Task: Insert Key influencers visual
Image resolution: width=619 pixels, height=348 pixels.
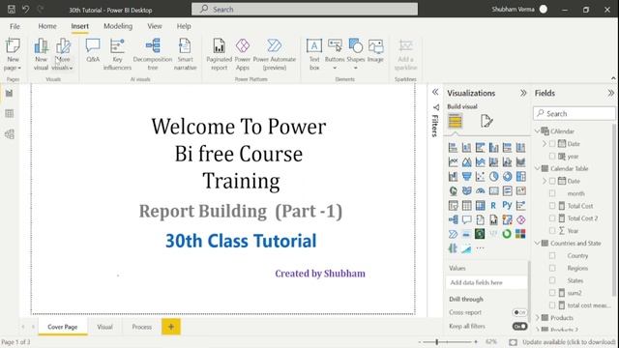Action: coord(117,54)
